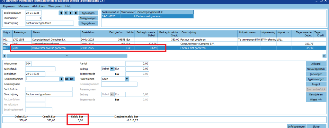The width and height of the screenshot is (329, 128).
Task: Open the Debet dropdown next to Bedrag
Action: [112, 68]
